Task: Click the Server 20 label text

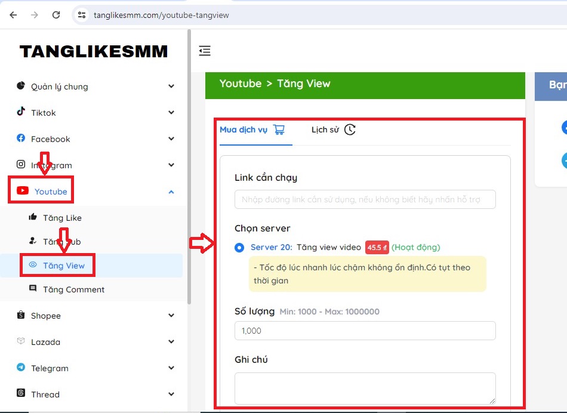Action: (271, 247)
